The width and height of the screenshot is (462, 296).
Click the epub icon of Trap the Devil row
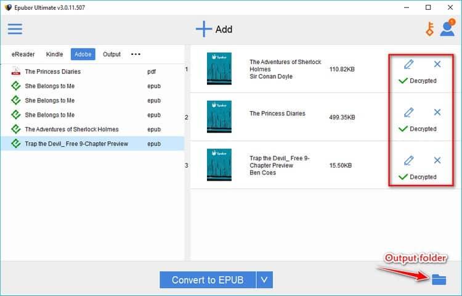click(x=16, y=144)
